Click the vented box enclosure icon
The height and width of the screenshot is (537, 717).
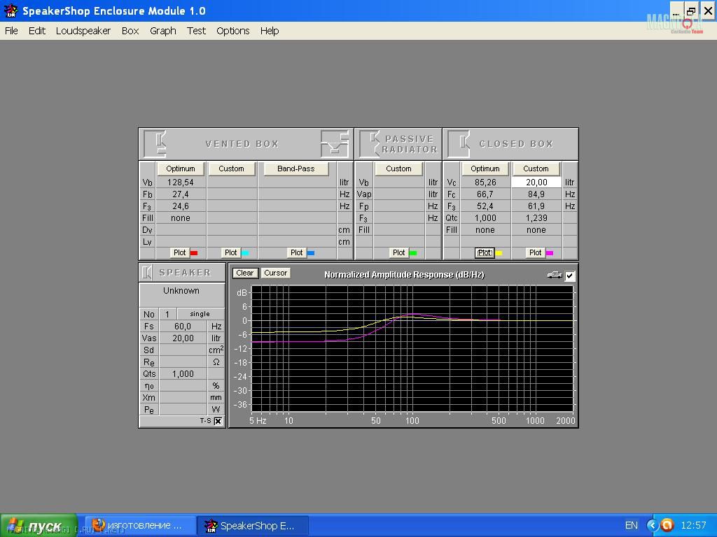coord(155,144)
